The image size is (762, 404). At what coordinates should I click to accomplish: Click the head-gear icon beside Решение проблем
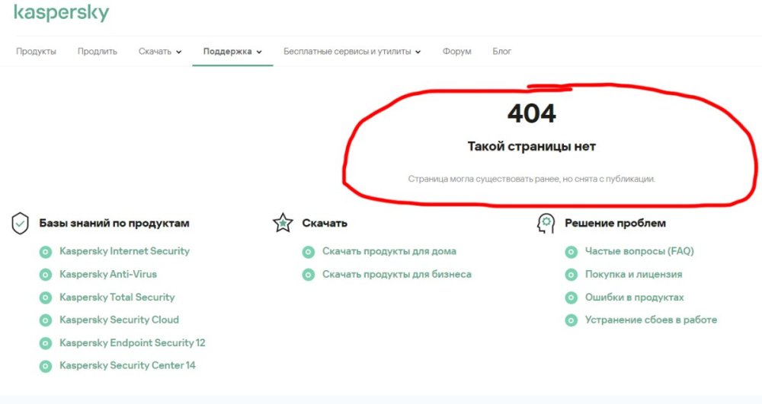click(x=546, y=223)
